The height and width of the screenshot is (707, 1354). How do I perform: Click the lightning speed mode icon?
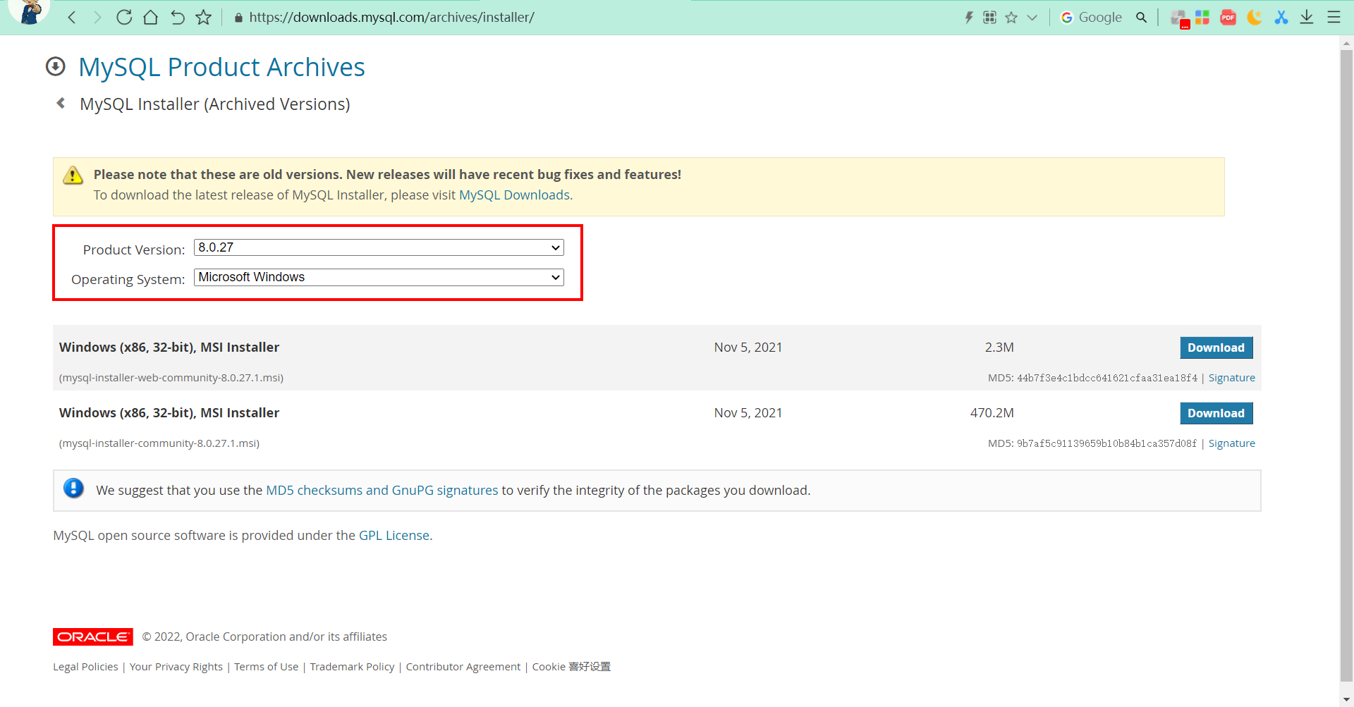pyautogui.click(x=969, y=18)
